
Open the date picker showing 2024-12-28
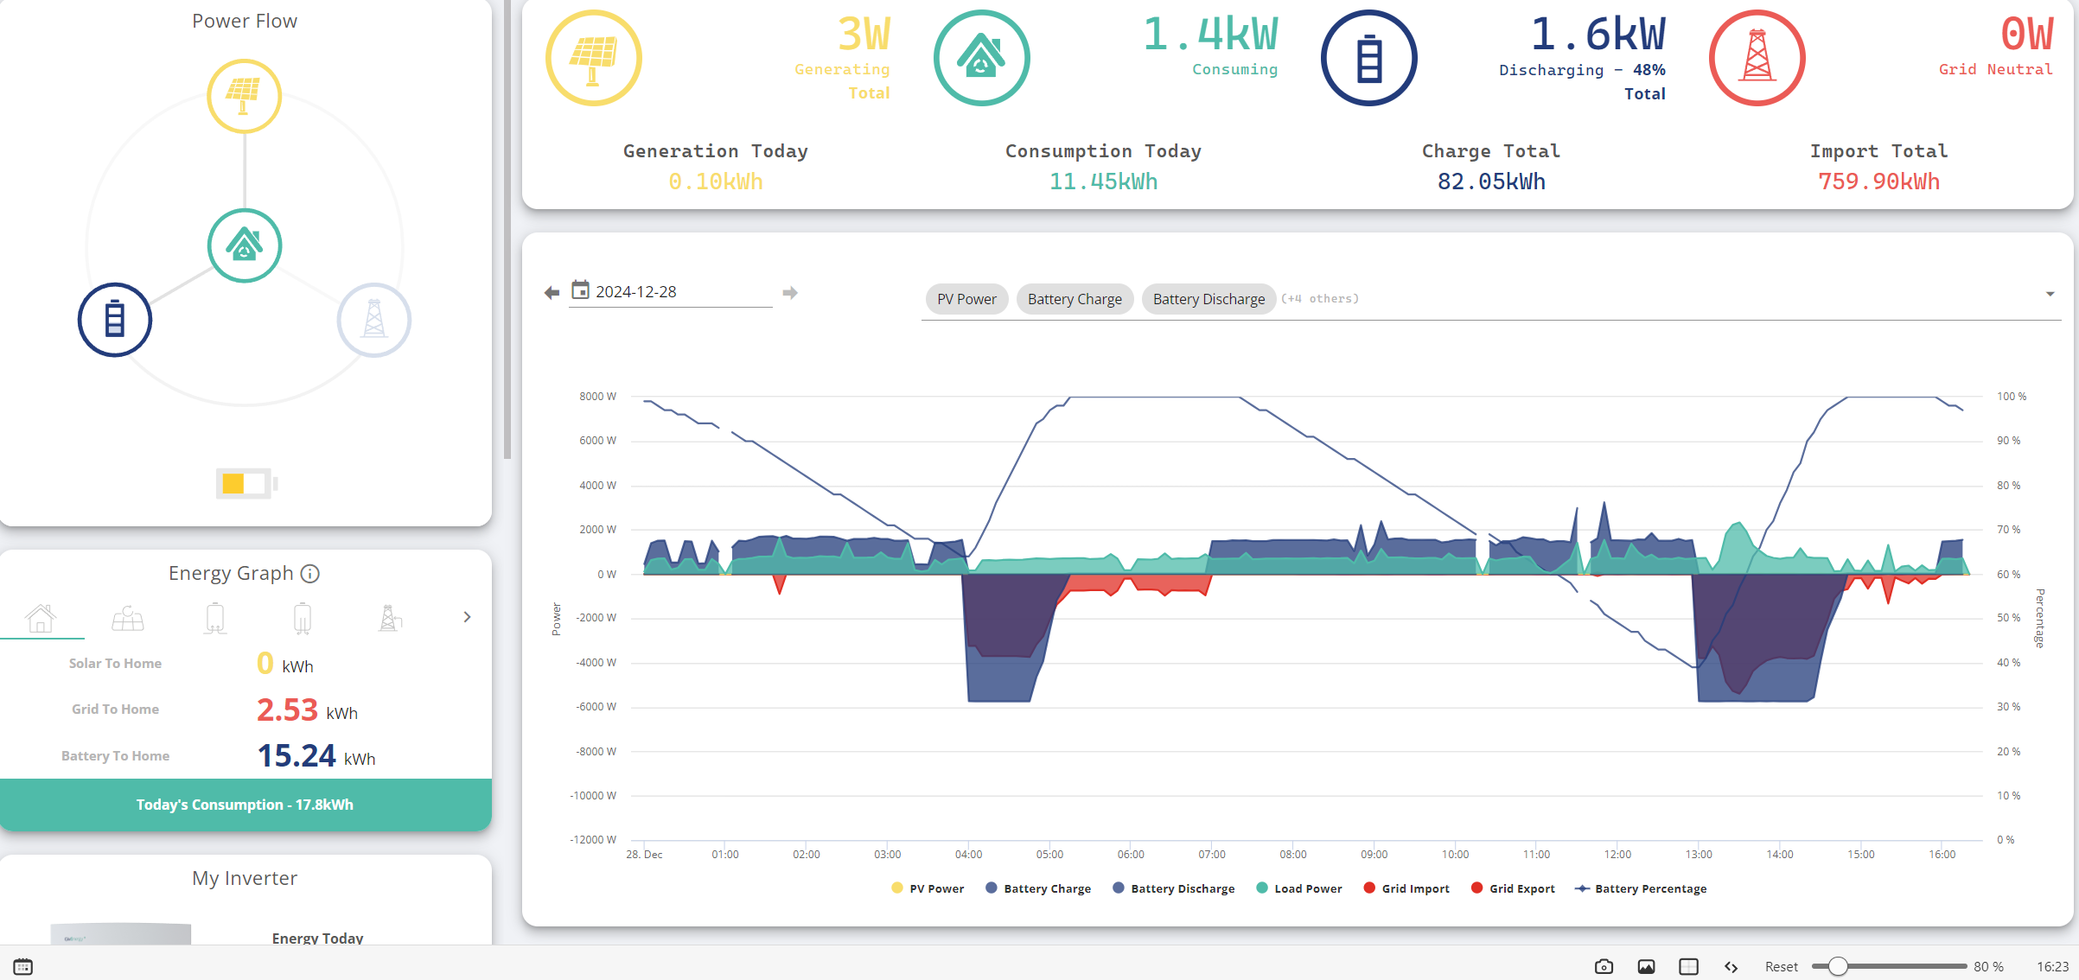pos(671,292)
